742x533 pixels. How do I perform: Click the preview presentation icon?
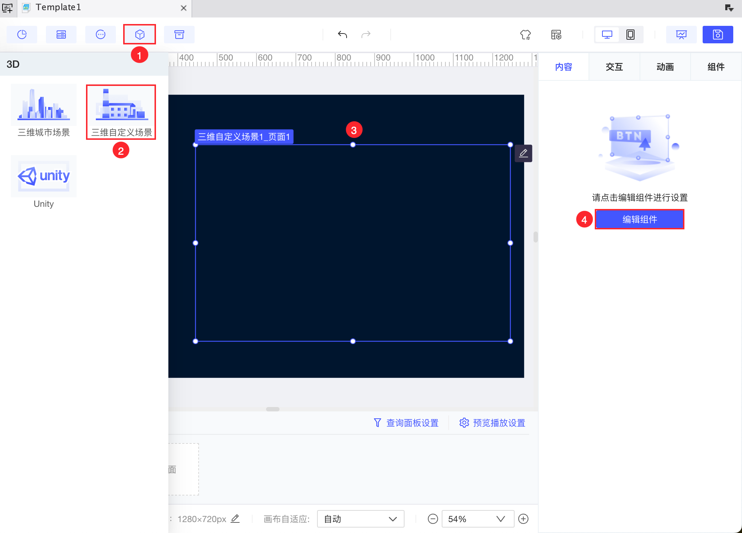(x=681, y=35)
